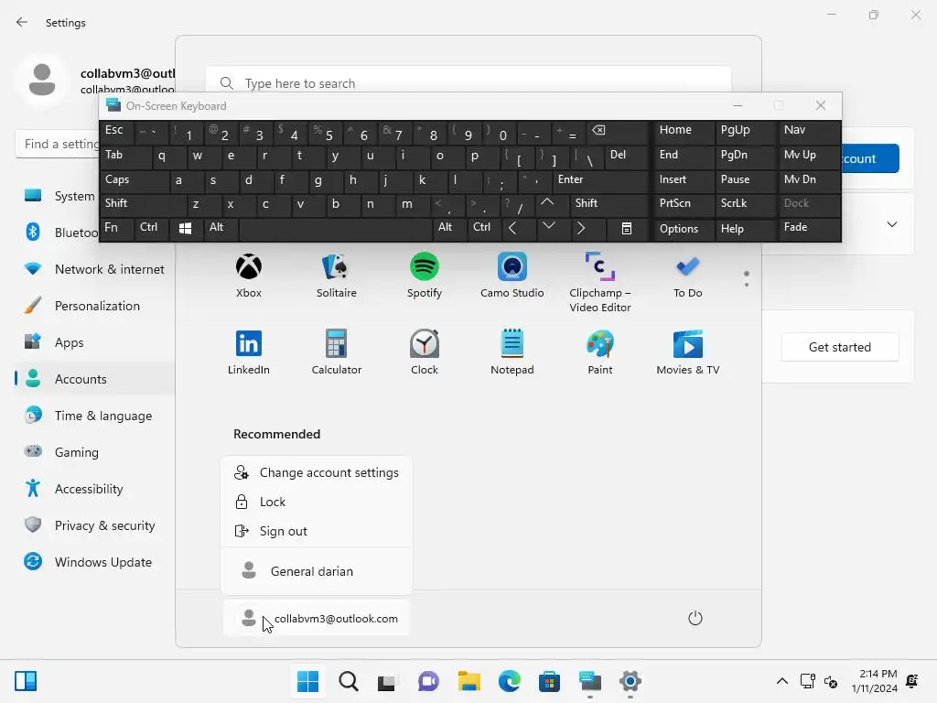Screen dimensions: 937x703
Task: Open Microsoft Store from the taskbar
Action: tap(549, 681)
